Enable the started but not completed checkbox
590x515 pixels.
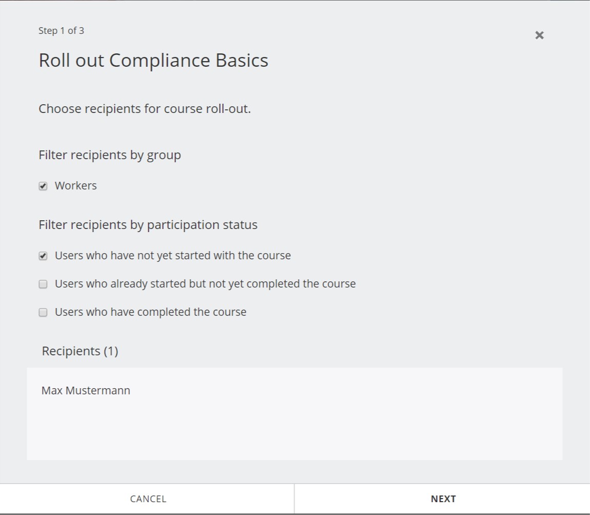pyautogui.click(x=43, y=284)
